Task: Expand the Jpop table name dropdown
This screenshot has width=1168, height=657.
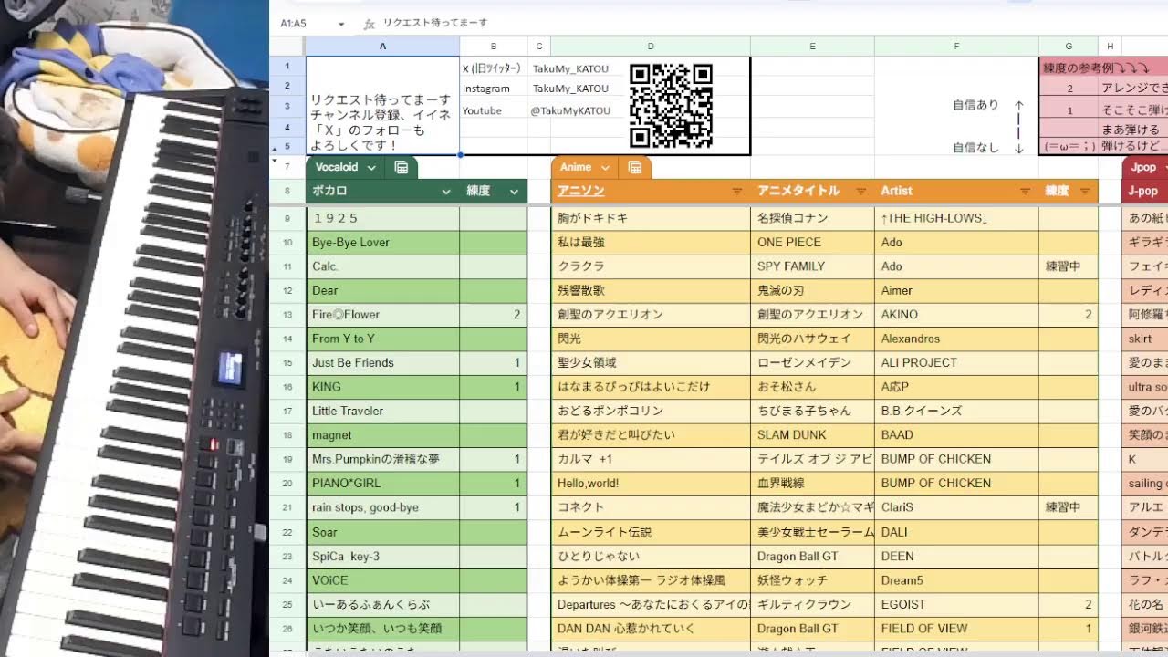Action: coord(1166,168)
